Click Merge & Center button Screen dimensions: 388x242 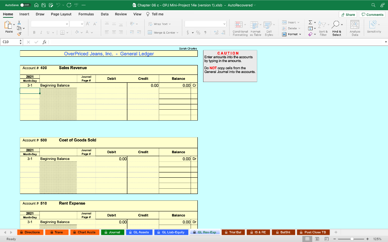163,33
